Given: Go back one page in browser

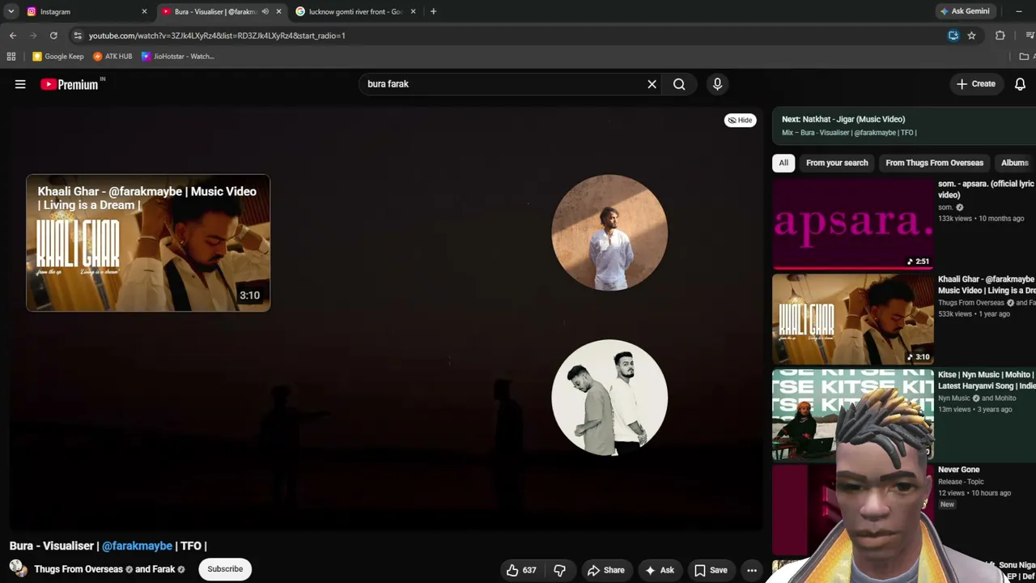Looking at the screenshot, I should coord(13,36).
